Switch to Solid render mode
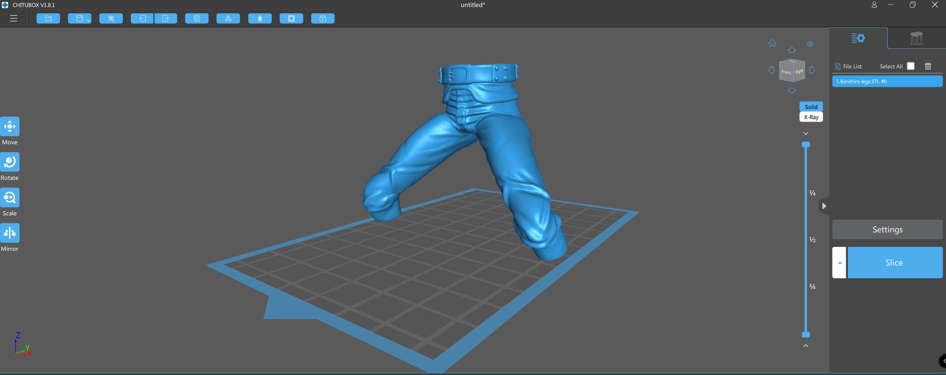The height and width of the screenshot is (375, 946). click(811, 107)
